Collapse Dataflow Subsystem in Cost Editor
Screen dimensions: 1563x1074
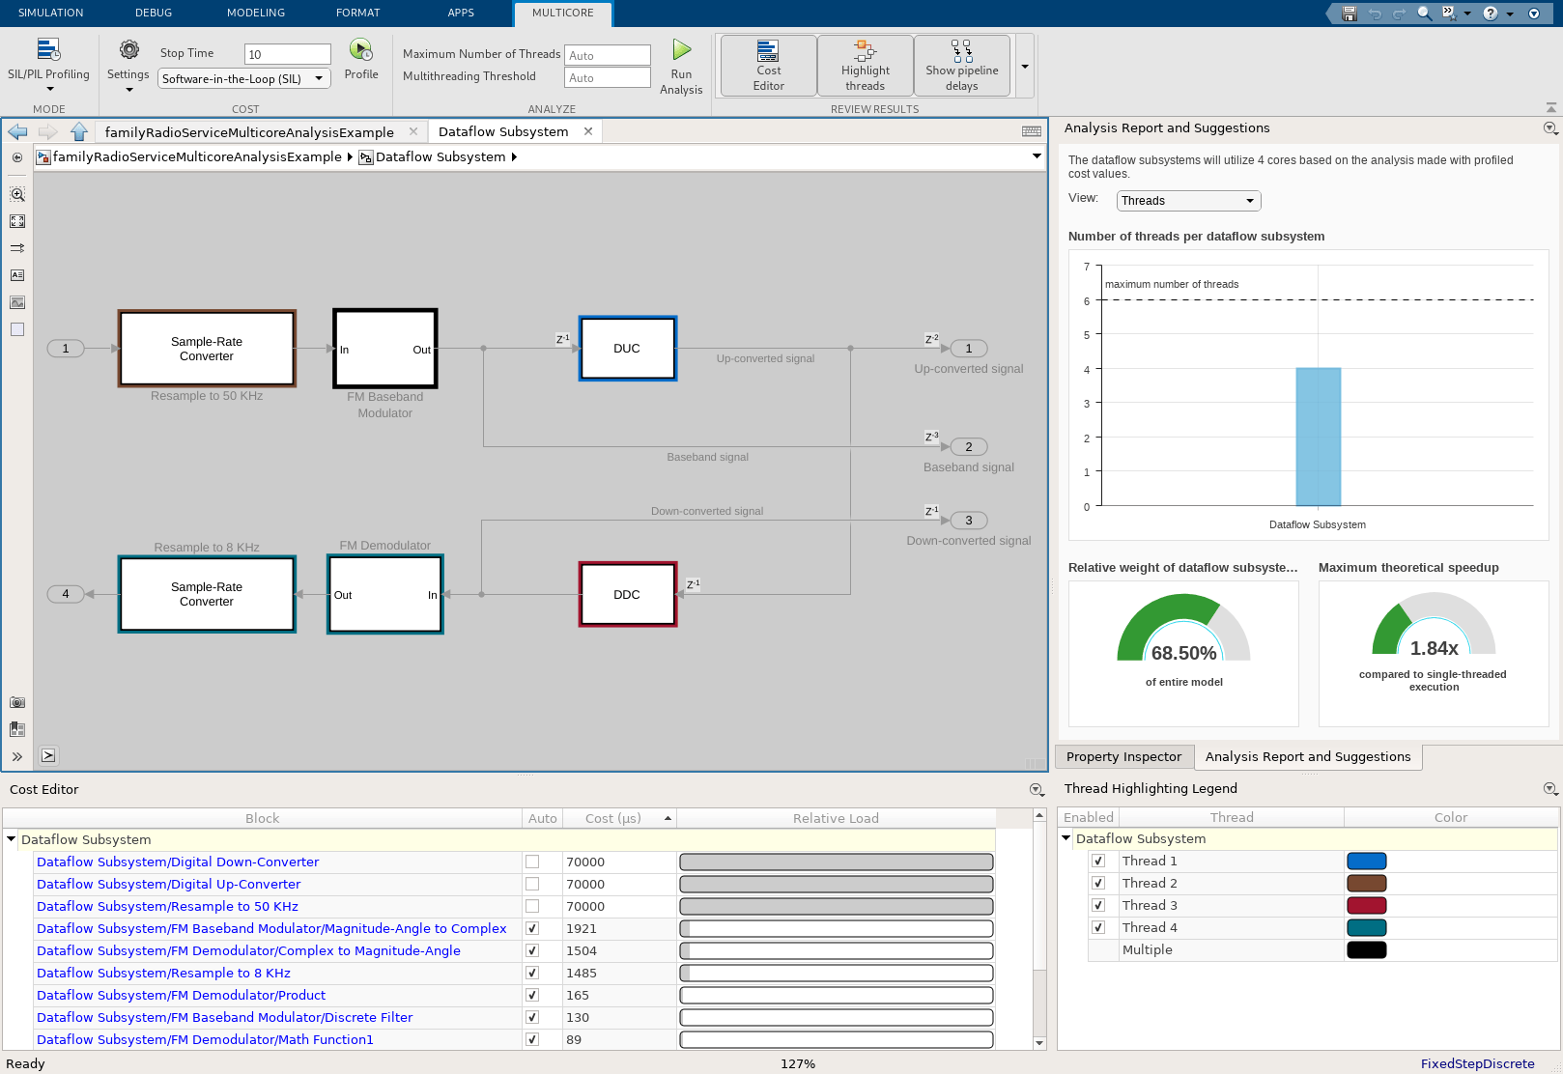tap(12, 839)
